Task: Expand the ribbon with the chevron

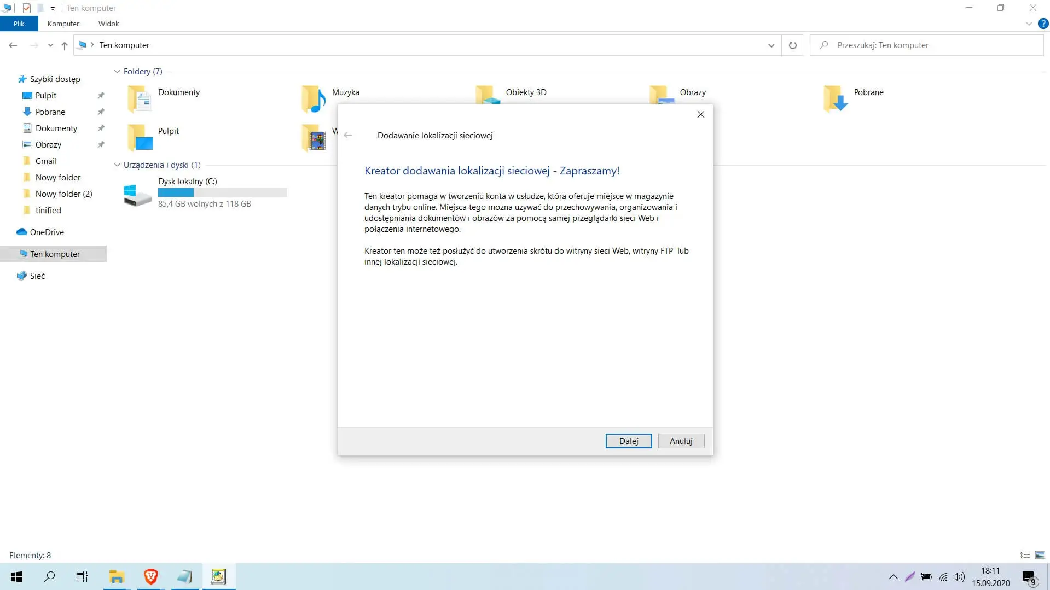Action: [1029, 24]
